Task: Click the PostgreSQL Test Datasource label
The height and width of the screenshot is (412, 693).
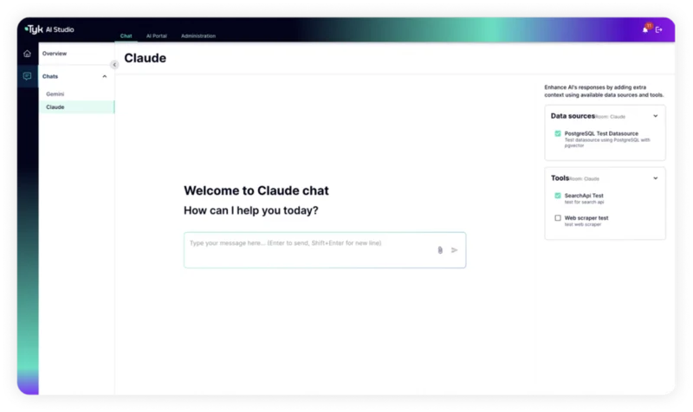Action: tap(601, 133)
